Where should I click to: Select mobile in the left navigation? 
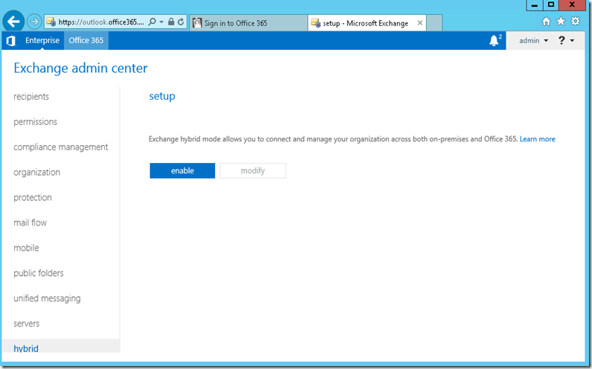tap(27, 248)
